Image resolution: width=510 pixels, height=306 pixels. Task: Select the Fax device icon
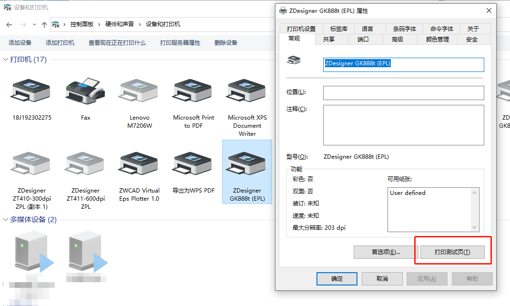(x=85, y=93)
